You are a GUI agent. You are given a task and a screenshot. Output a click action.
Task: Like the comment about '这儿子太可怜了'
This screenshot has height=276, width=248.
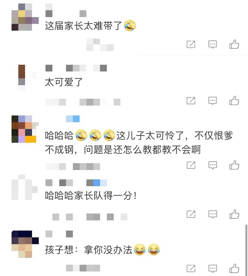pos(234,165)
